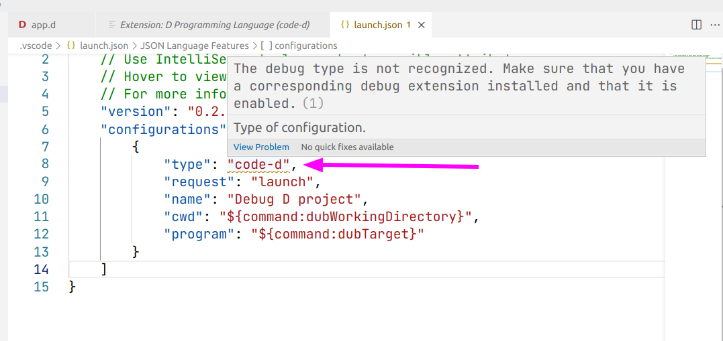Image resolution: width=723 pixels, height=341 pixels.
Task: Click the launch.json breadcrumb item
Action: pos(104,46)
